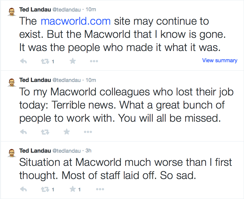Open the macworld.com link

pos(76,21)
